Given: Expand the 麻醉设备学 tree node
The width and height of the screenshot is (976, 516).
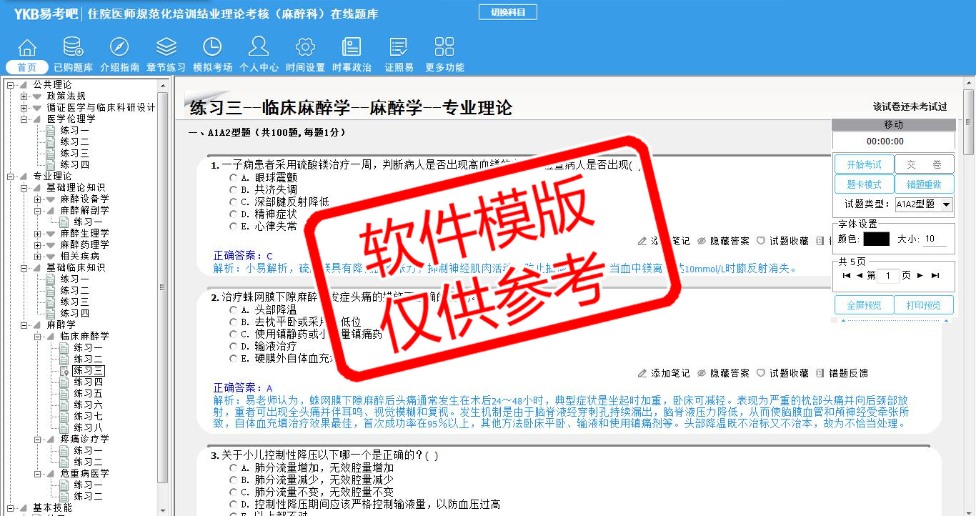Looking at the screenshot, I should (x=39, y=199).
